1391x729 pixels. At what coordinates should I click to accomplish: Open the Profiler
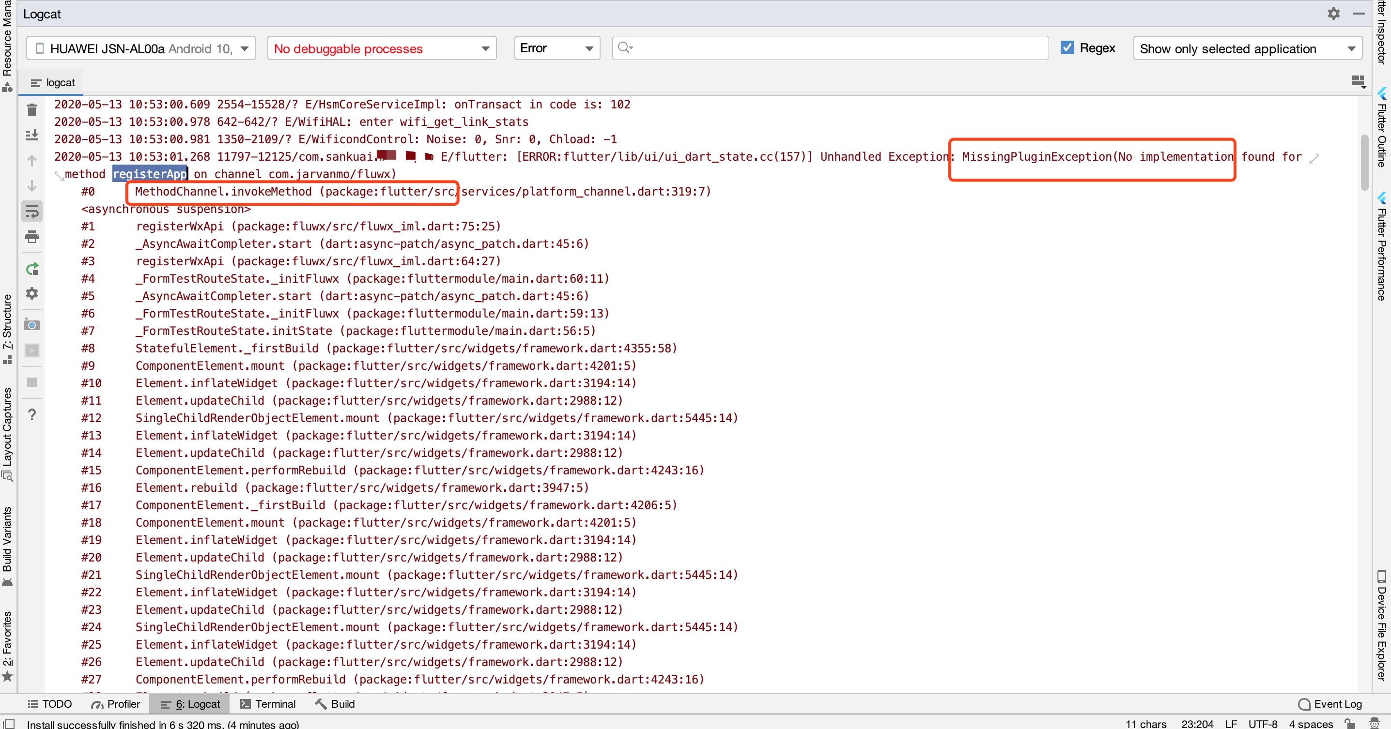pyautogui.click(x=116, y=704)
